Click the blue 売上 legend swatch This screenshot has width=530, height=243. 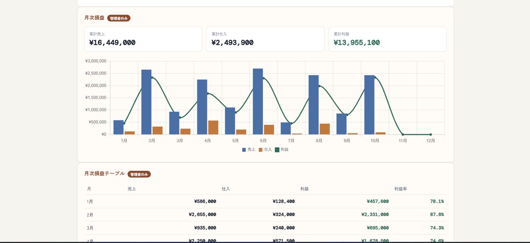(x=244, y=150)
